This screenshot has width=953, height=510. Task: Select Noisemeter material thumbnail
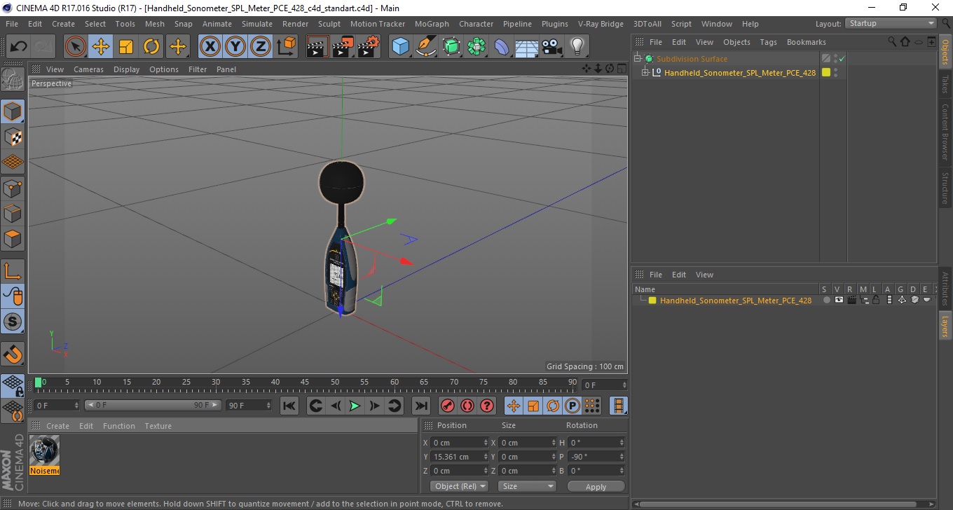pos(45,450)
